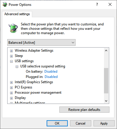Click the Apply button
117x129 pixels.
(104, 123)
